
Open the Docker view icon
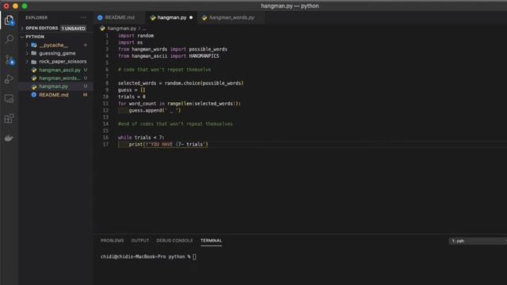click(9, 139)
